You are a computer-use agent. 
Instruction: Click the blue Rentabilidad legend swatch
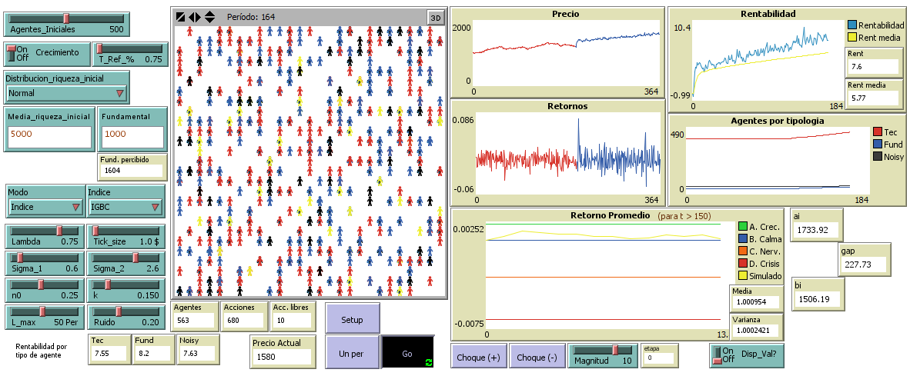[x=851, y=25]
